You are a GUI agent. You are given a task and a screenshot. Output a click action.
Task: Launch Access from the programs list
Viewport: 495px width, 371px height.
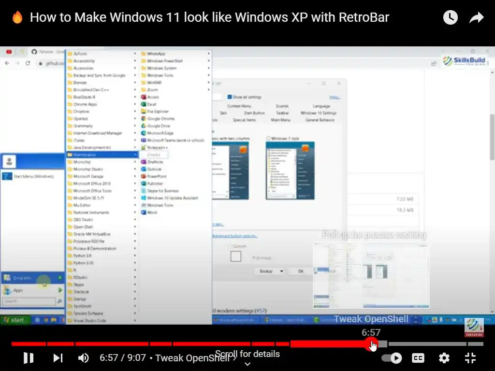[x=175, y=97]
